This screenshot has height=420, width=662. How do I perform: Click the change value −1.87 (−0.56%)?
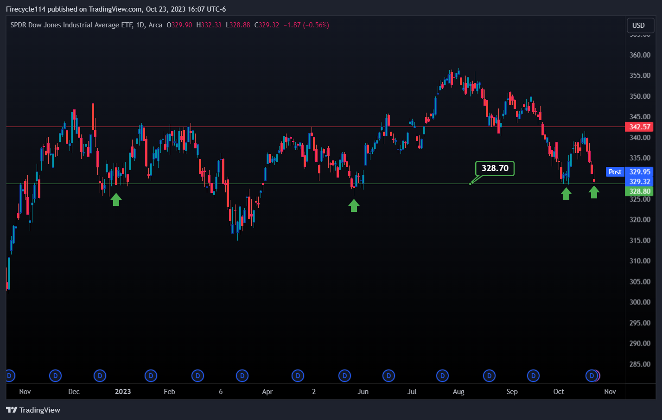tap(306, 25)
